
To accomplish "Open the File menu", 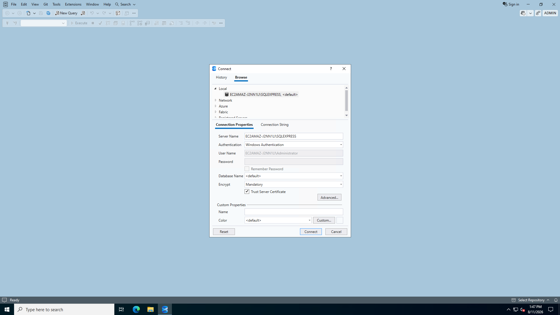I will 14,4.
